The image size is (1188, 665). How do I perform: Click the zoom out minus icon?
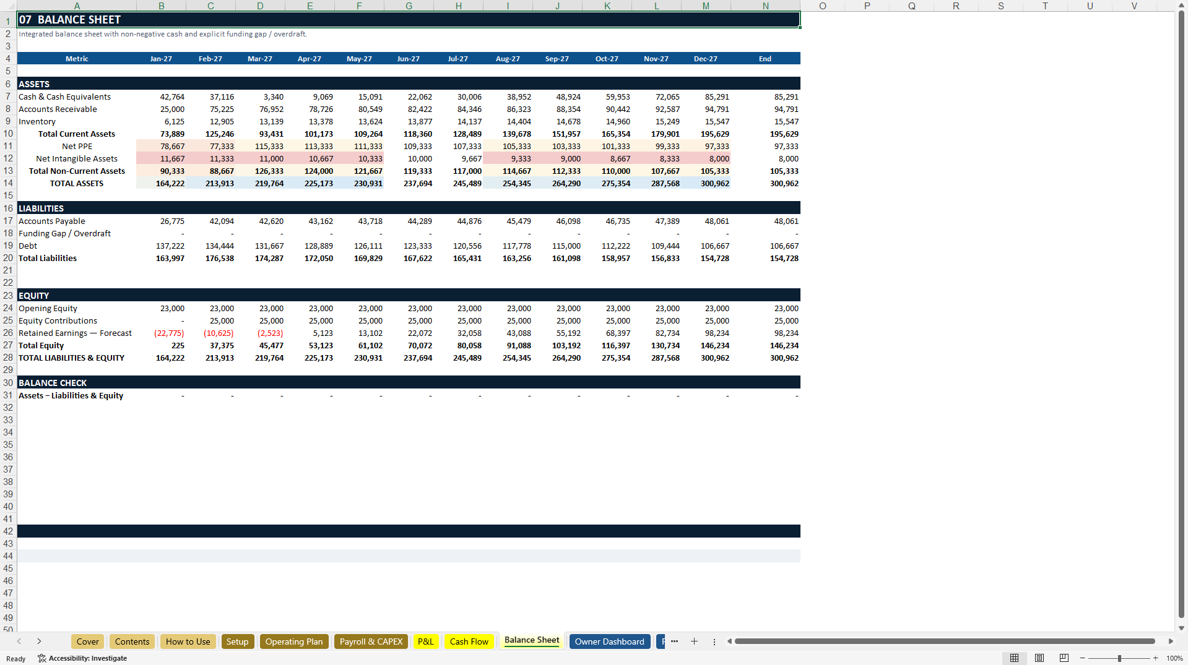click(1083, 658)
